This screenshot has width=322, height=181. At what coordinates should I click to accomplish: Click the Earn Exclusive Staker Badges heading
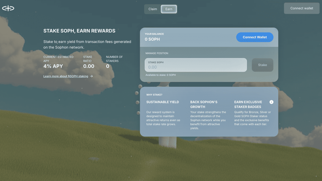pos(248,104)
